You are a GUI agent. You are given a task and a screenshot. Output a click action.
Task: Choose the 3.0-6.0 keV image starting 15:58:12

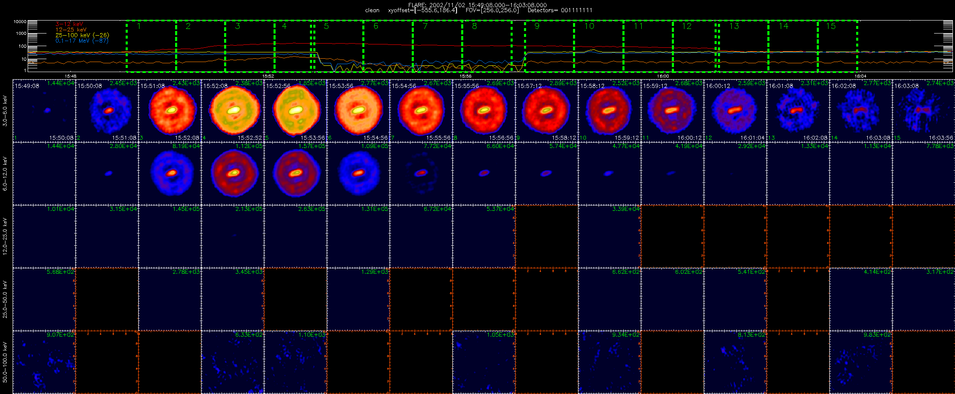point(609,111)
